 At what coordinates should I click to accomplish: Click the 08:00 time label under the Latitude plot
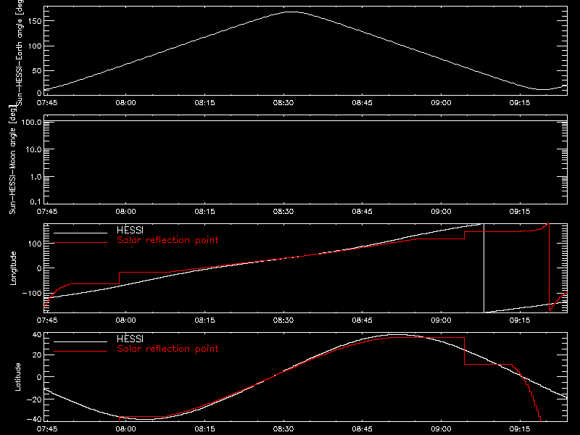click(125, 429)
